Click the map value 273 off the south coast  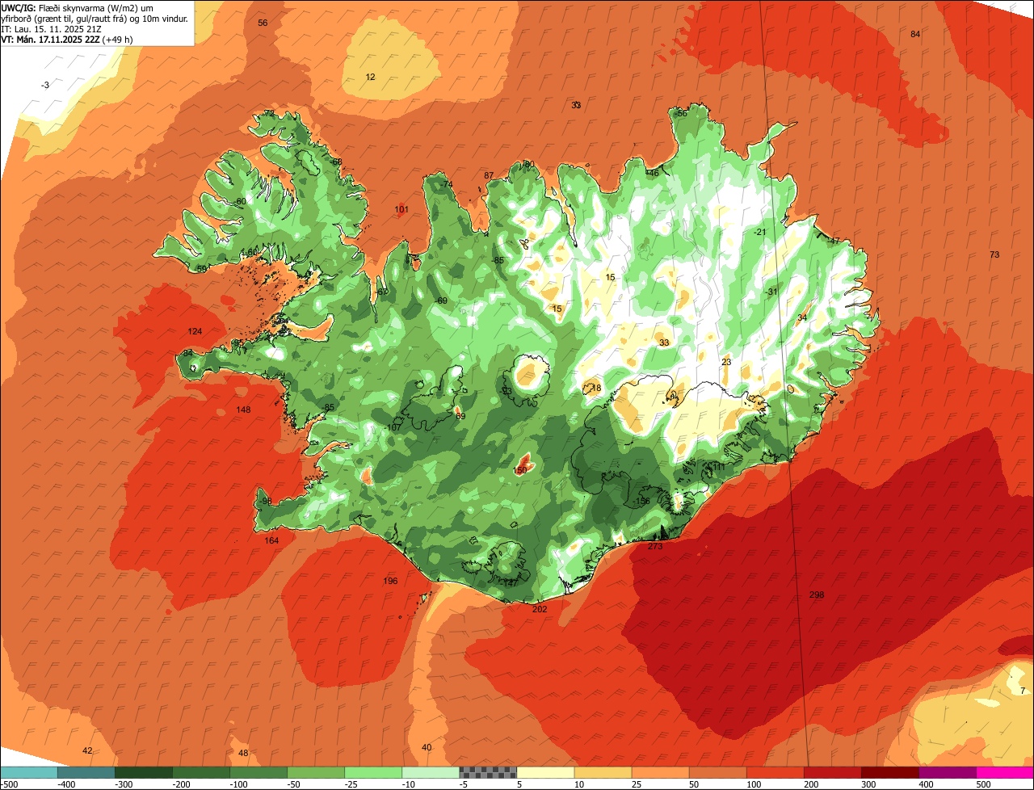[x=655, y=547]
